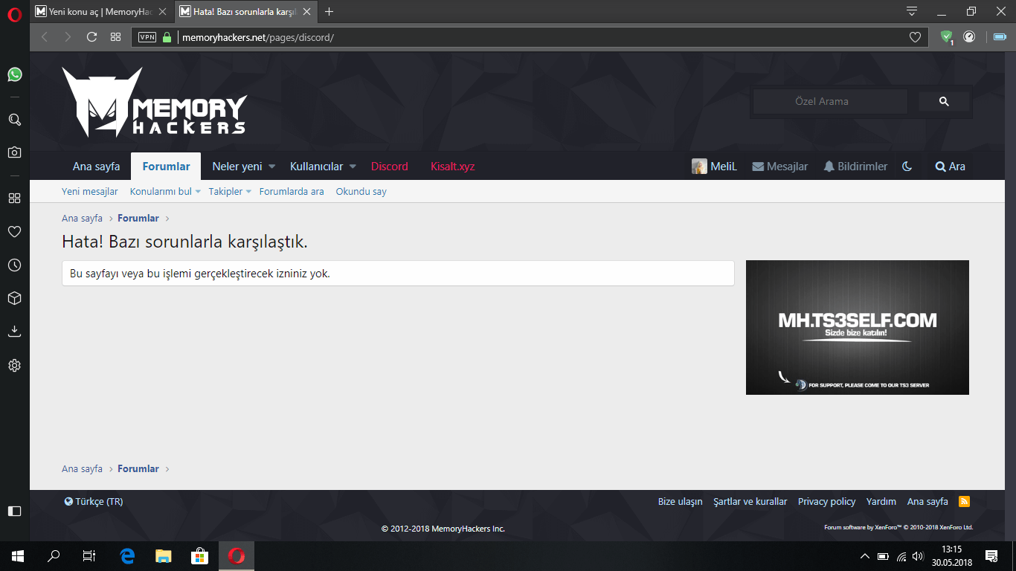Open the MH.TS3SELF.COM banner image
Viewport: 1016px width, 571px height.
[858, 327]
